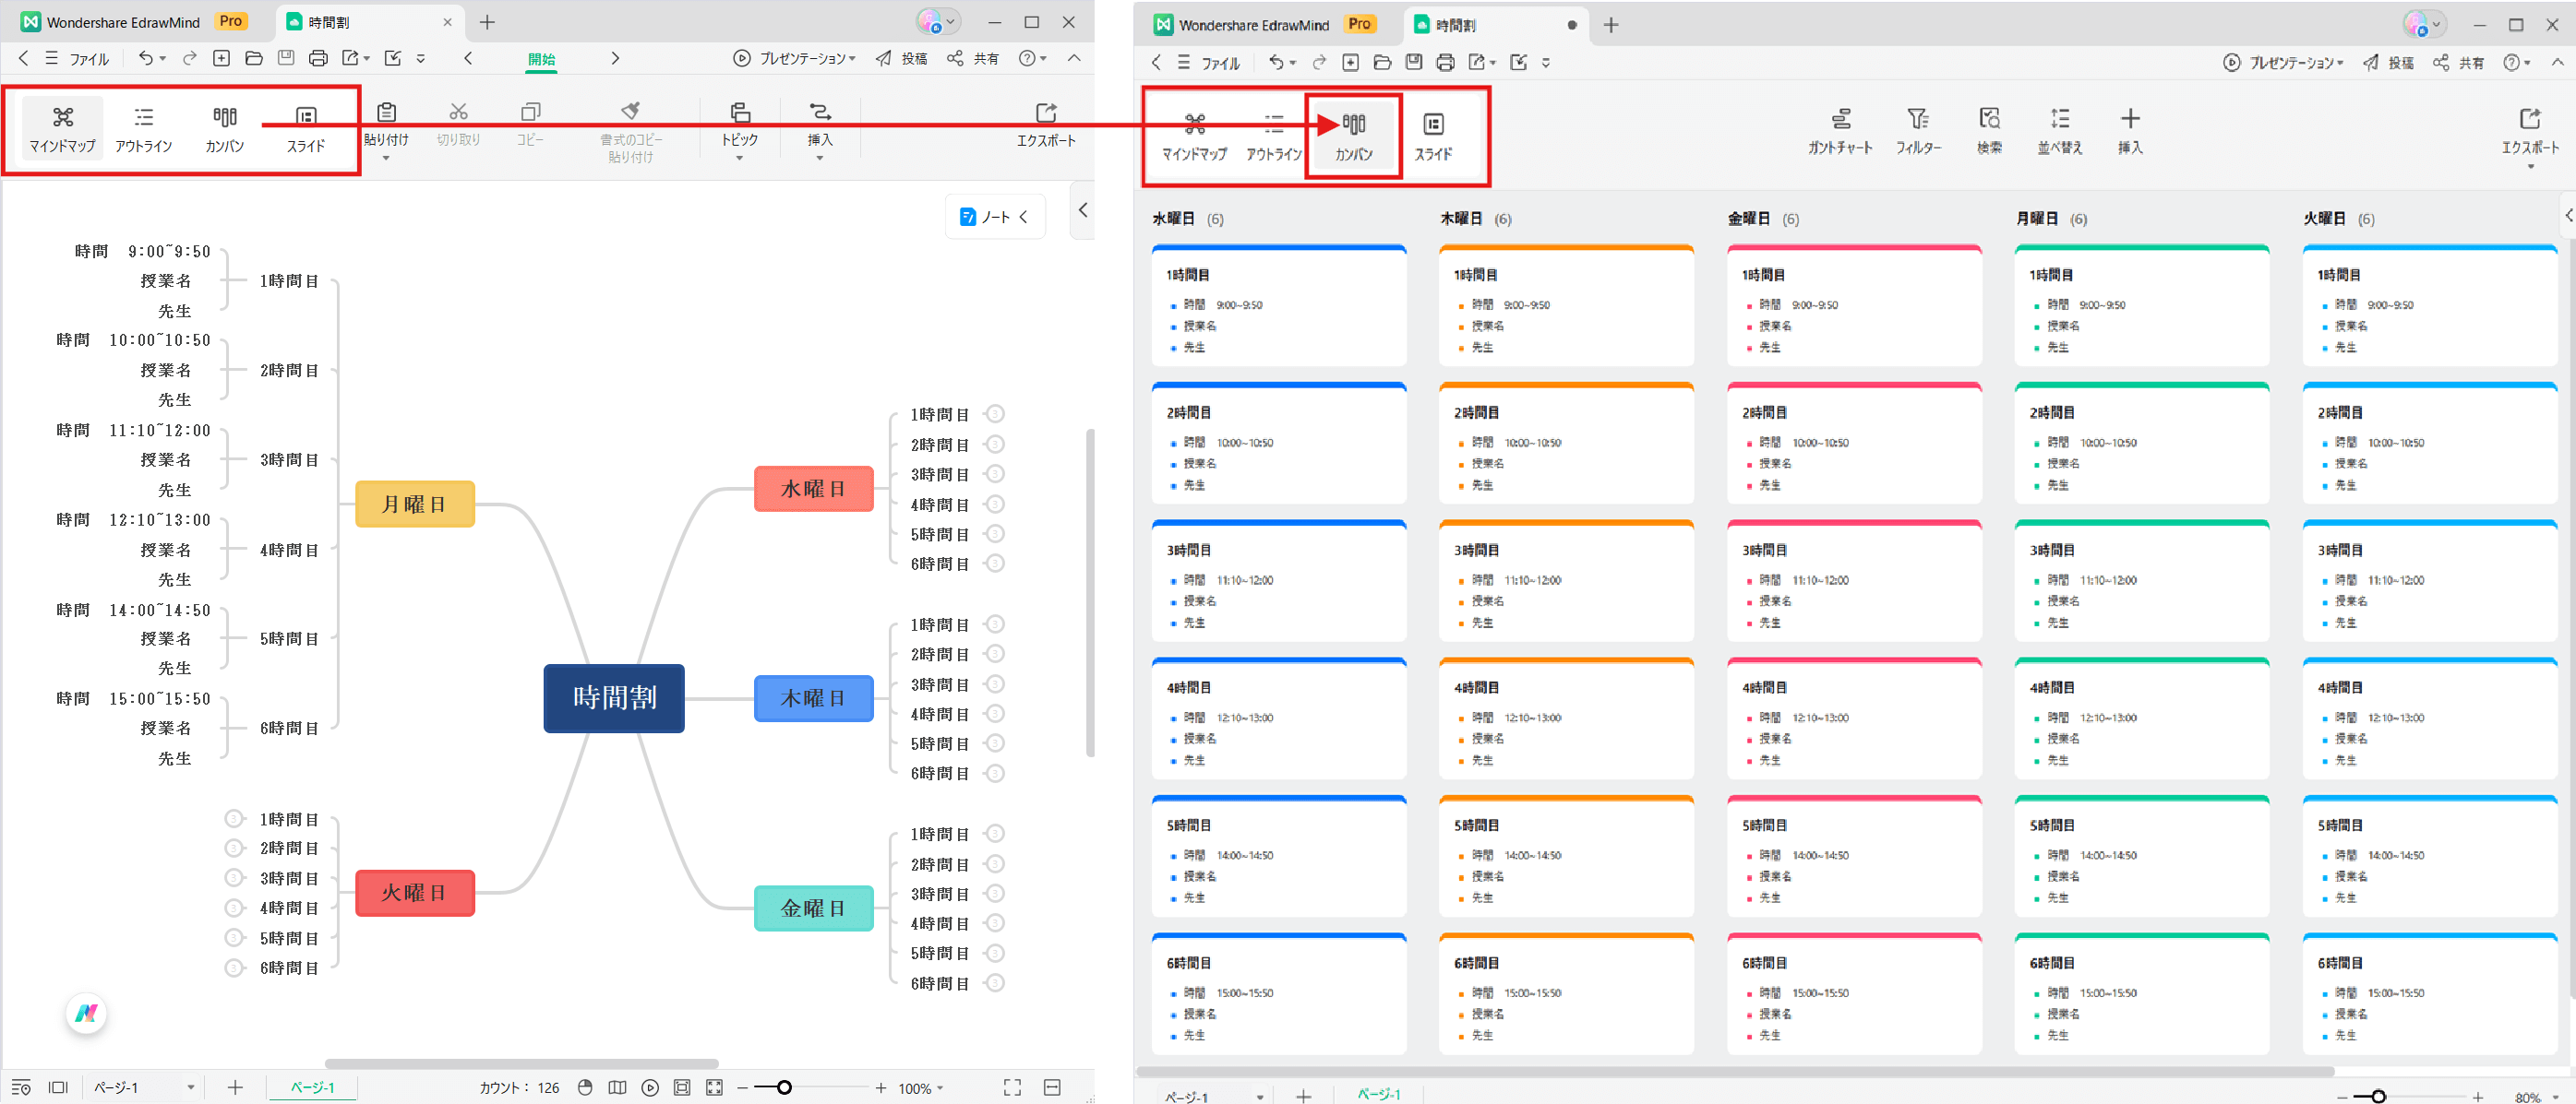Select the スライド view icon

pyautogui.click(x=305, y=125)
